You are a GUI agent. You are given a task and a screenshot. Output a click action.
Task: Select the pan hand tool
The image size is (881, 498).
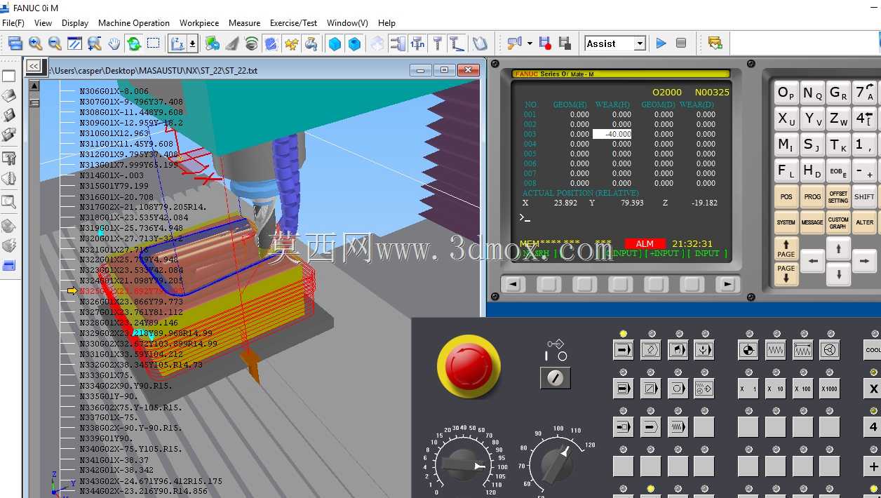[114, 43]
